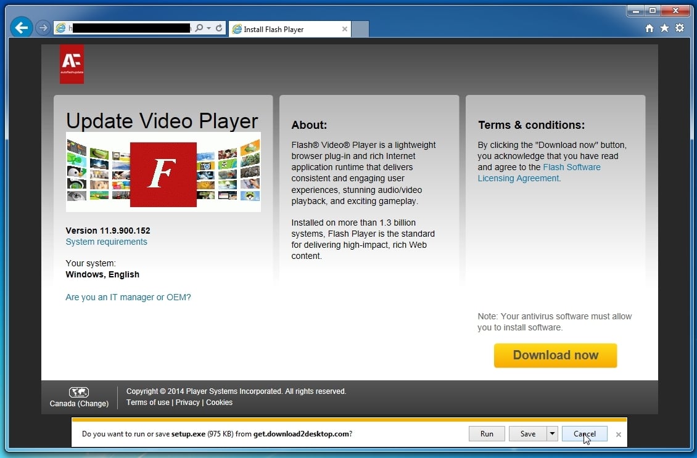Open the address bar dropdown arrow

208,28
